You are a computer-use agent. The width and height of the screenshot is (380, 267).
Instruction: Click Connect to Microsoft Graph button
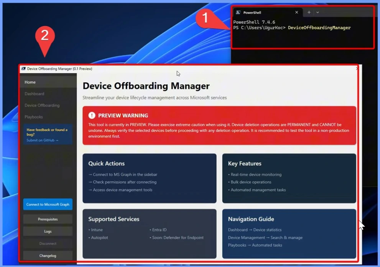48,204
